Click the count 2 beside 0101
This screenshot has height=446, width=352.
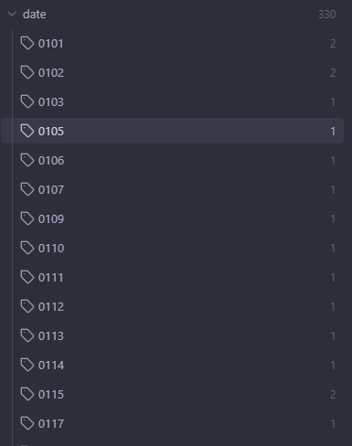(333, 44)
